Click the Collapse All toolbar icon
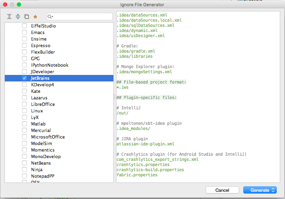This screenshot has height=199, width=285. click(x=18, y=16)
